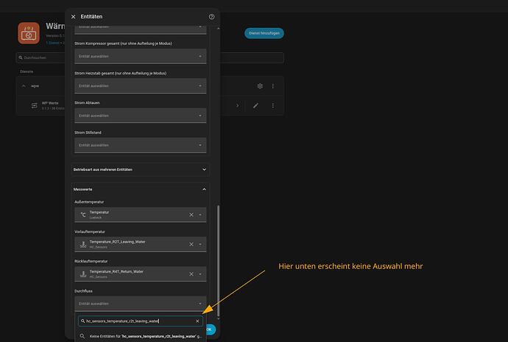Click the Keine Entitäten result row
508x342 pixels.
141,336
